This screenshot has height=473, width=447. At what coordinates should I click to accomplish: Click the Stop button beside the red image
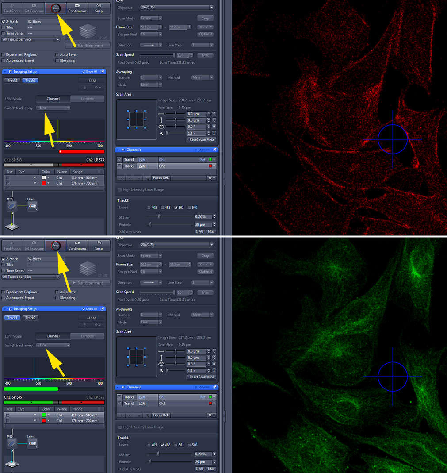(55, 8)
